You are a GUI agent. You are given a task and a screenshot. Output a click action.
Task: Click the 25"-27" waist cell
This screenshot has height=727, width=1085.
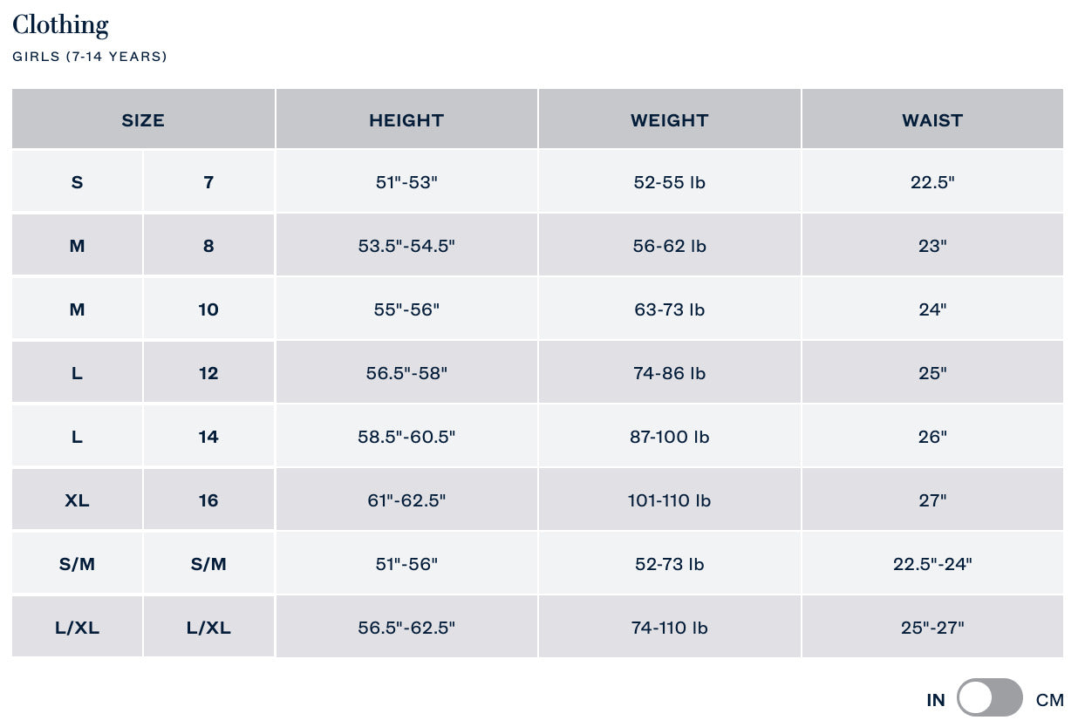932,628
